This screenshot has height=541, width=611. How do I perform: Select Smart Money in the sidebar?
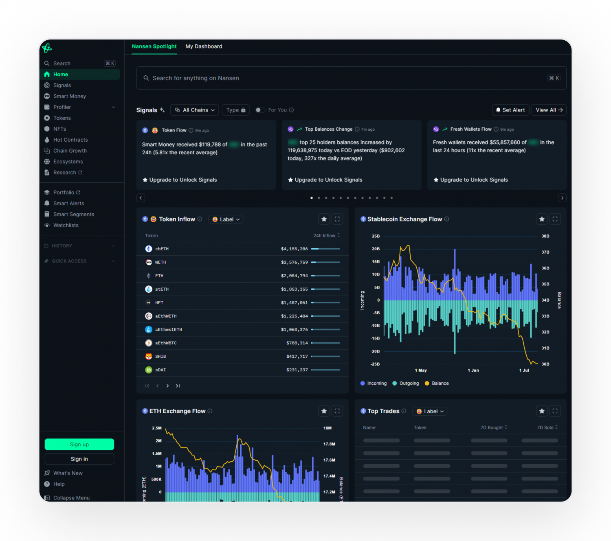[x=70, y=96]
